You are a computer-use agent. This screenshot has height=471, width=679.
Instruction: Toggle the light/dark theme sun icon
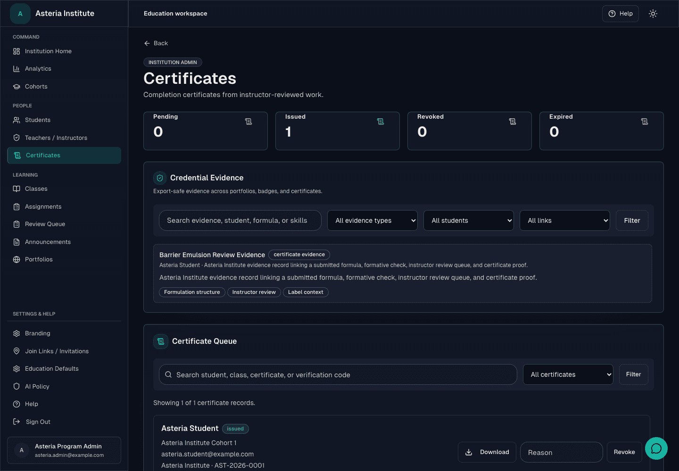[653, 14]
